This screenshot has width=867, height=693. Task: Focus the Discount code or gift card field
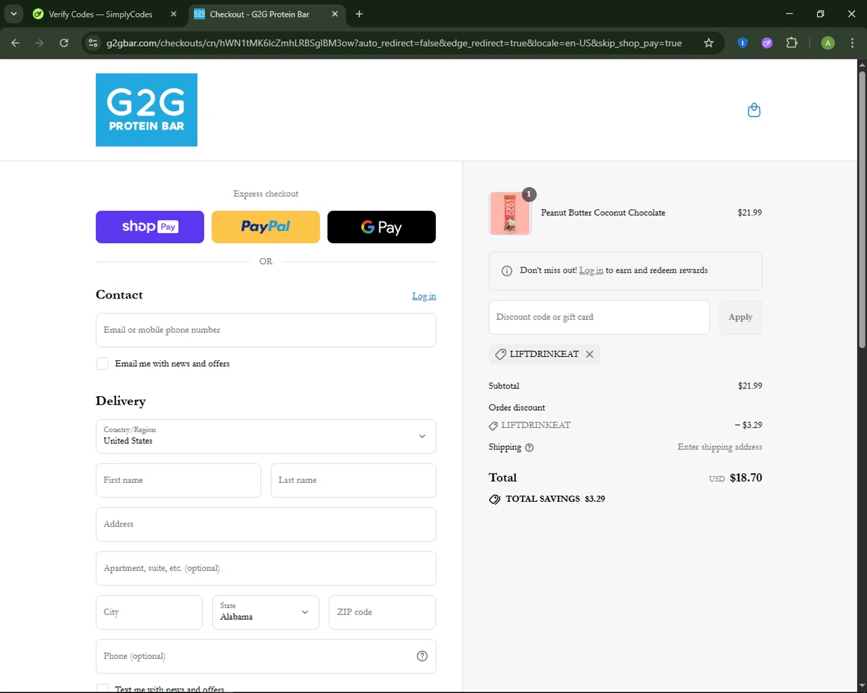pyautogui.click(x=599, y=317)
